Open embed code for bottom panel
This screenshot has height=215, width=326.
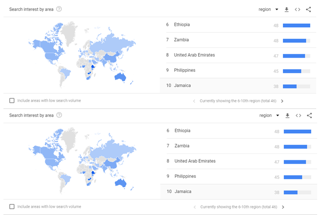(x=298, y=115)
